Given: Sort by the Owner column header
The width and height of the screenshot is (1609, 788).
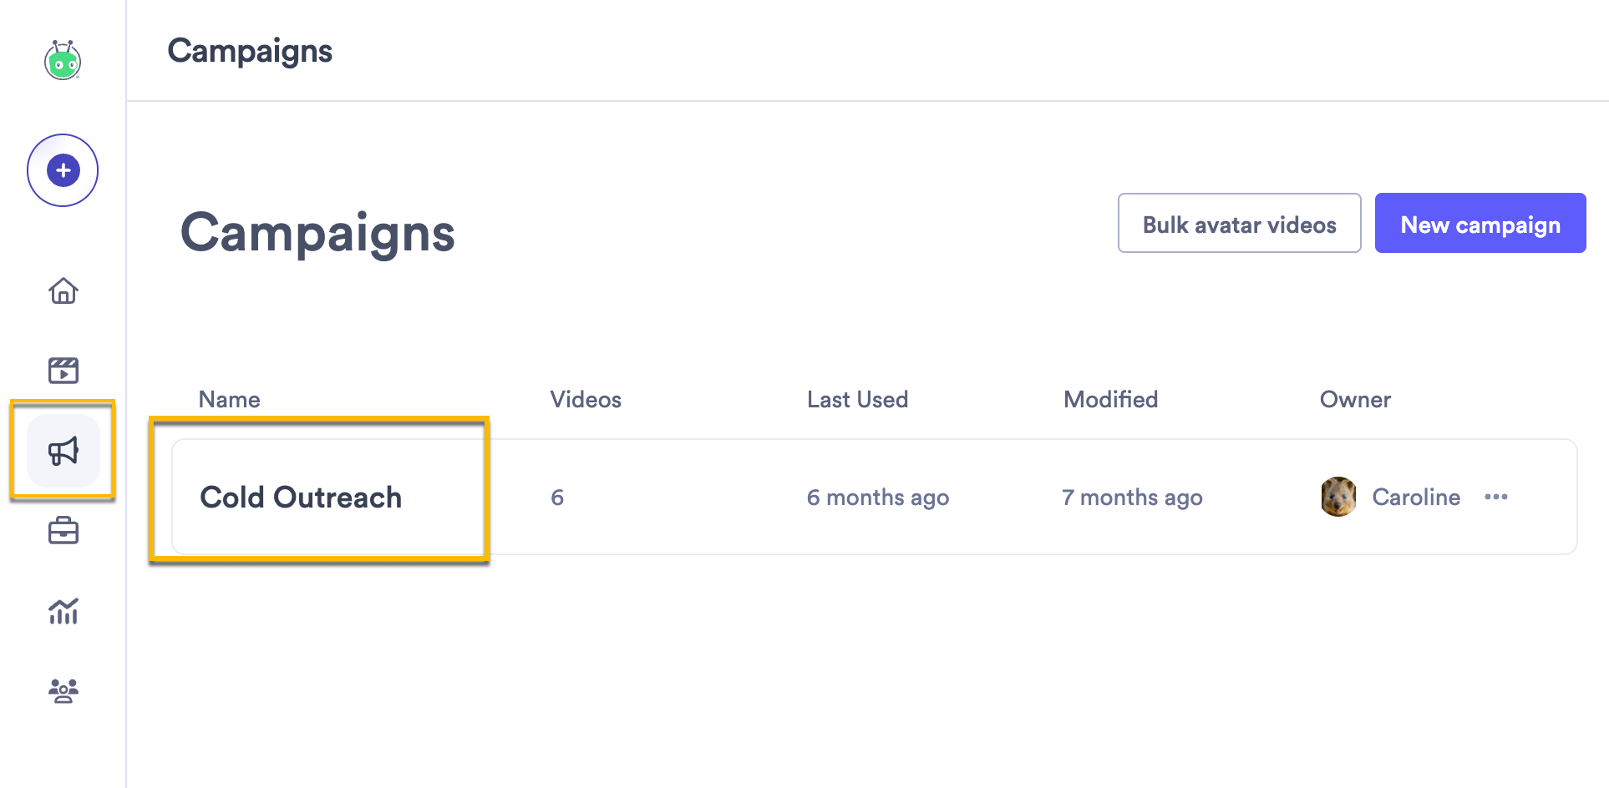Looking at the screenshot, I should (x=1356, y=400).
